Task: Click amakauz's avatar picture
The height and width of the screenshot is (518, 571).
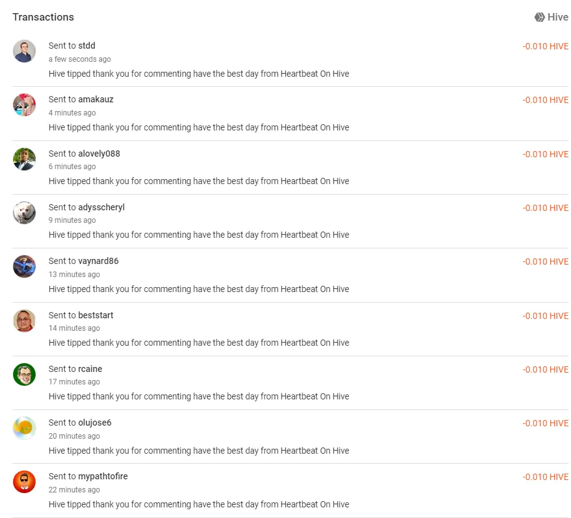Action: click(x=24, y=105)
